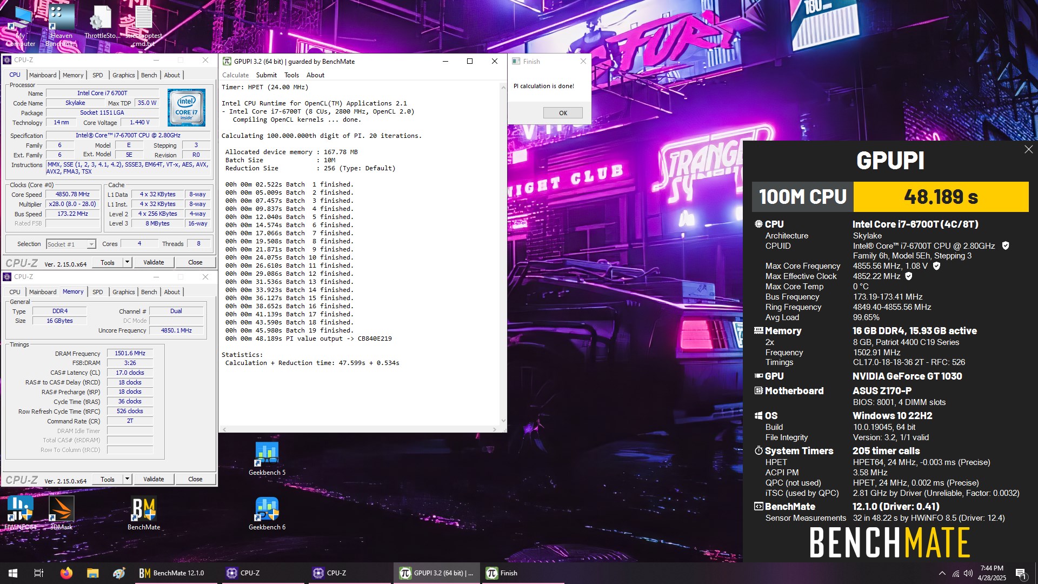This screenshot has height=584, width=1038.
Task: Select Graphics tab in top CPU-Z window
Action: coord(124,75)
